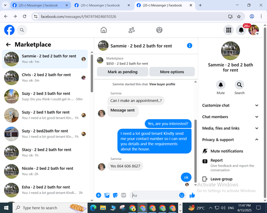The image size is (267, 213).
Task: Click the Leave group exit icon
Action: pos(205,179)
